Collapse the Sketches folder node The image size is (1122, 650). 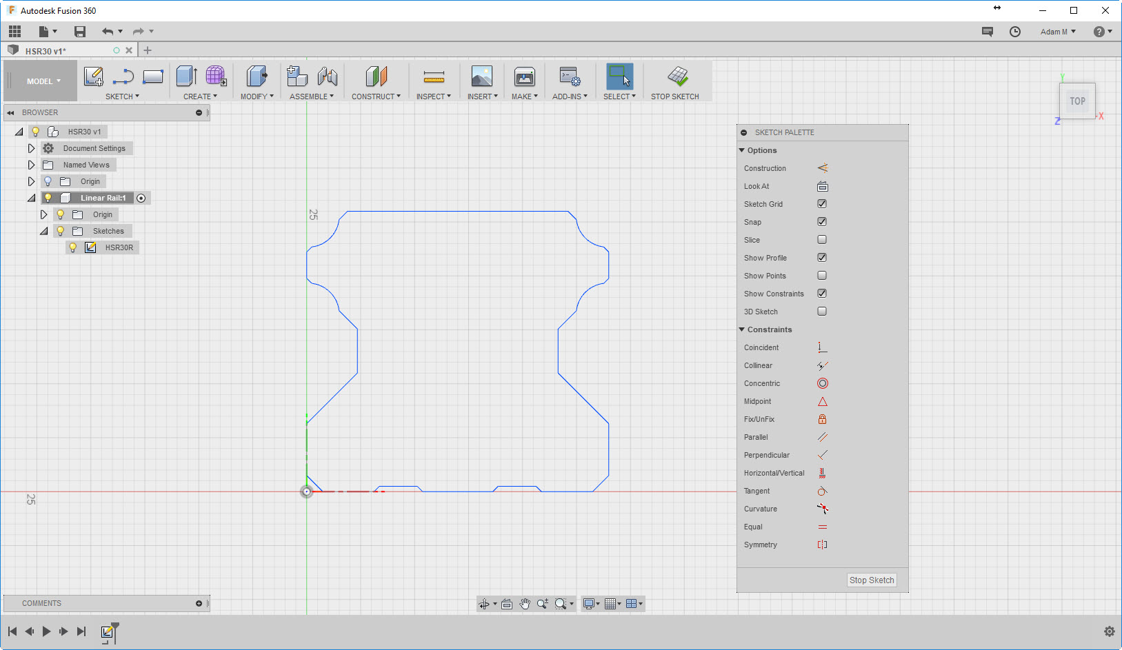point(43,231)
